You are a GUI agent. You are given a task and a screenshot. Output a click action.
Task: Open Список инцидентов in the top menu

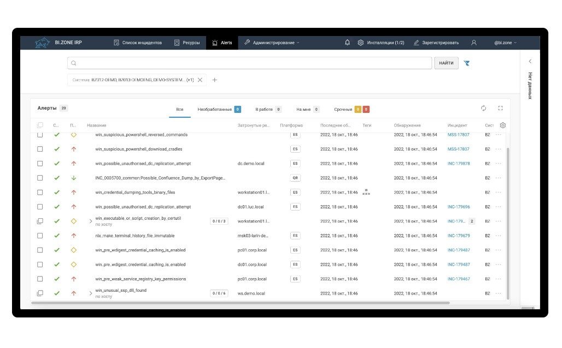pos(137,43)
